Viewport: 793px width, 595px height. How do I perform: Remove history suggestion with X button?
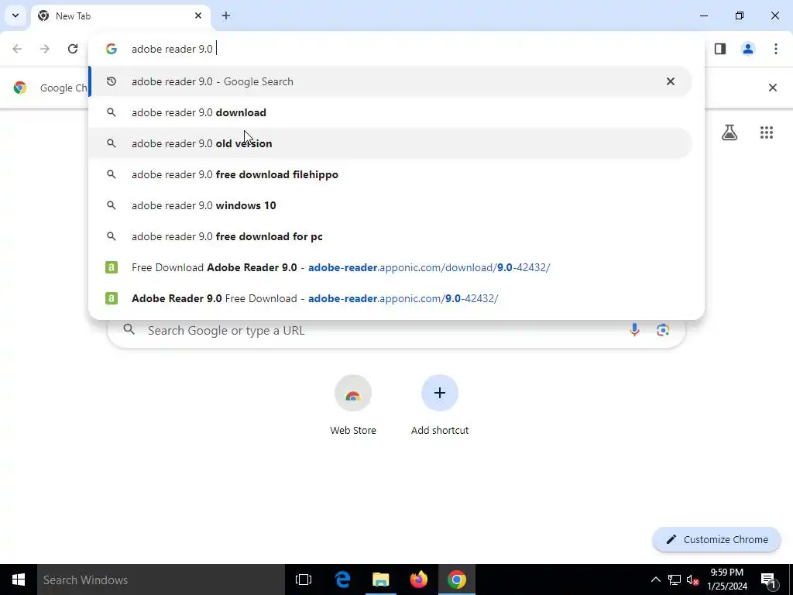[x=671, y=81]
